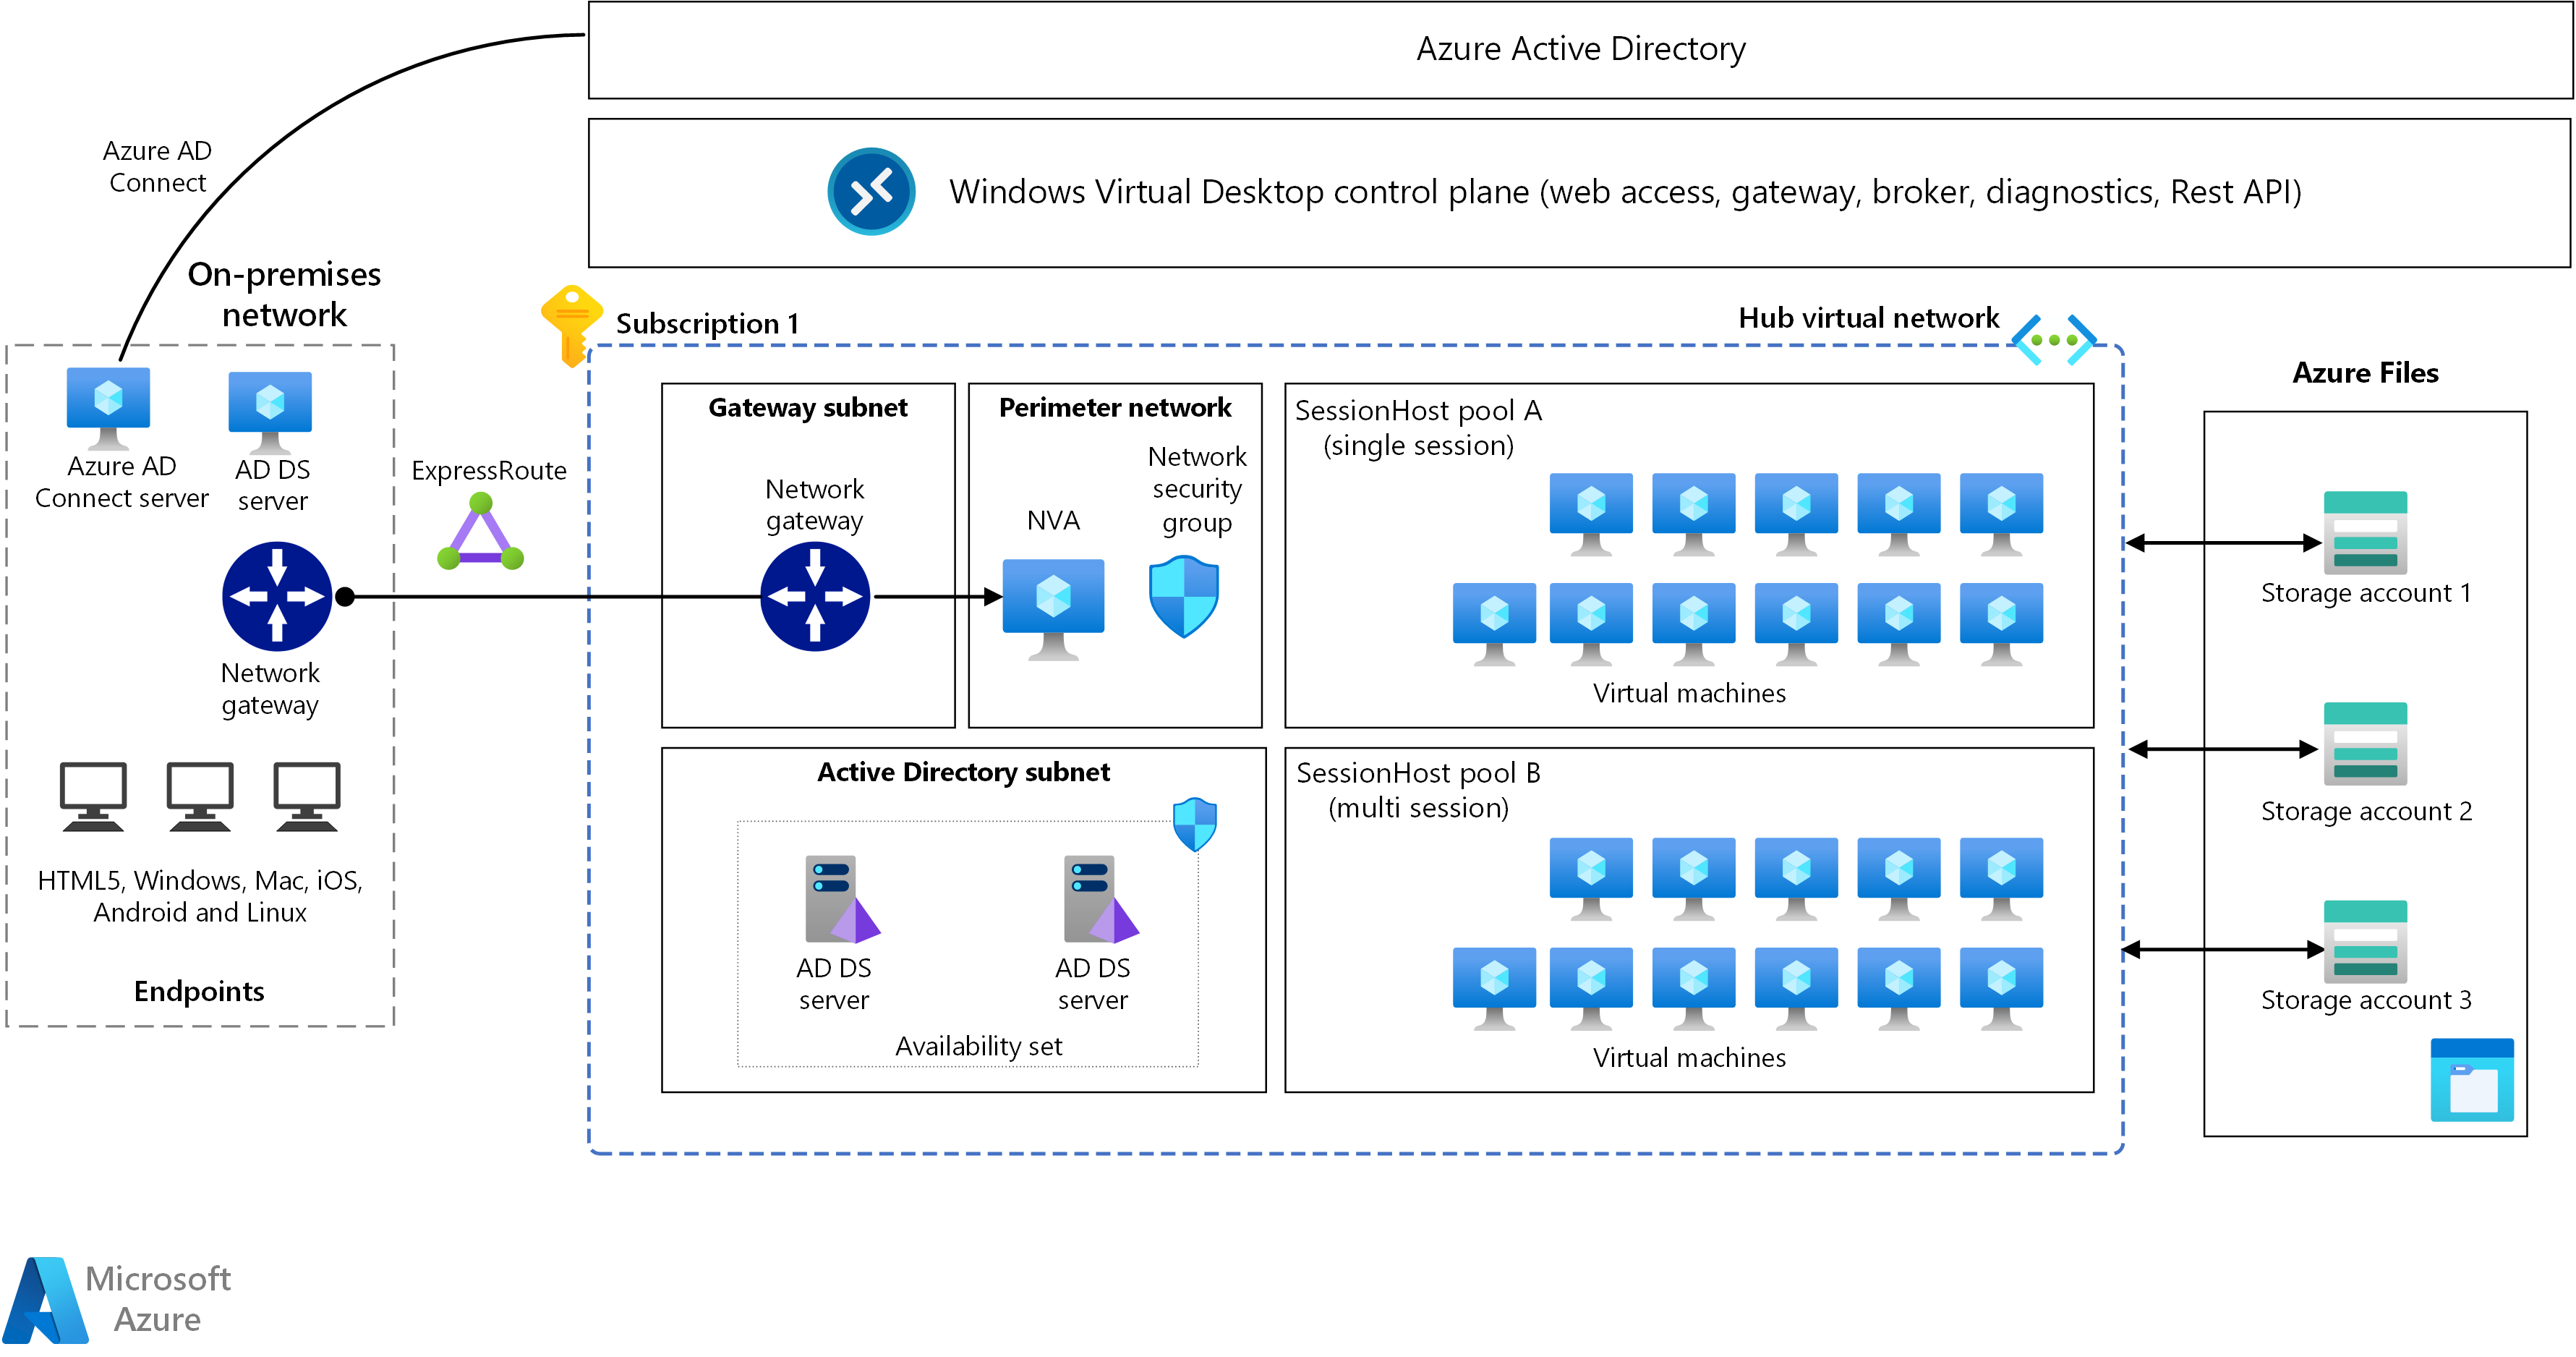
Task: Select the Gateway subnet heading
Action: pos(808,408)
